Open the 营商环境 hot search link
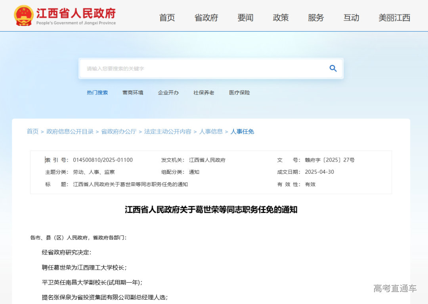The image size is (428, 304). [133, 92]
